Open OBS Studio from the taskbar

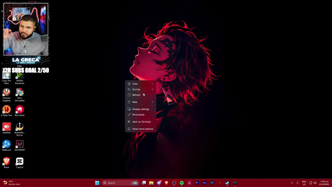[x=174, y=183]
